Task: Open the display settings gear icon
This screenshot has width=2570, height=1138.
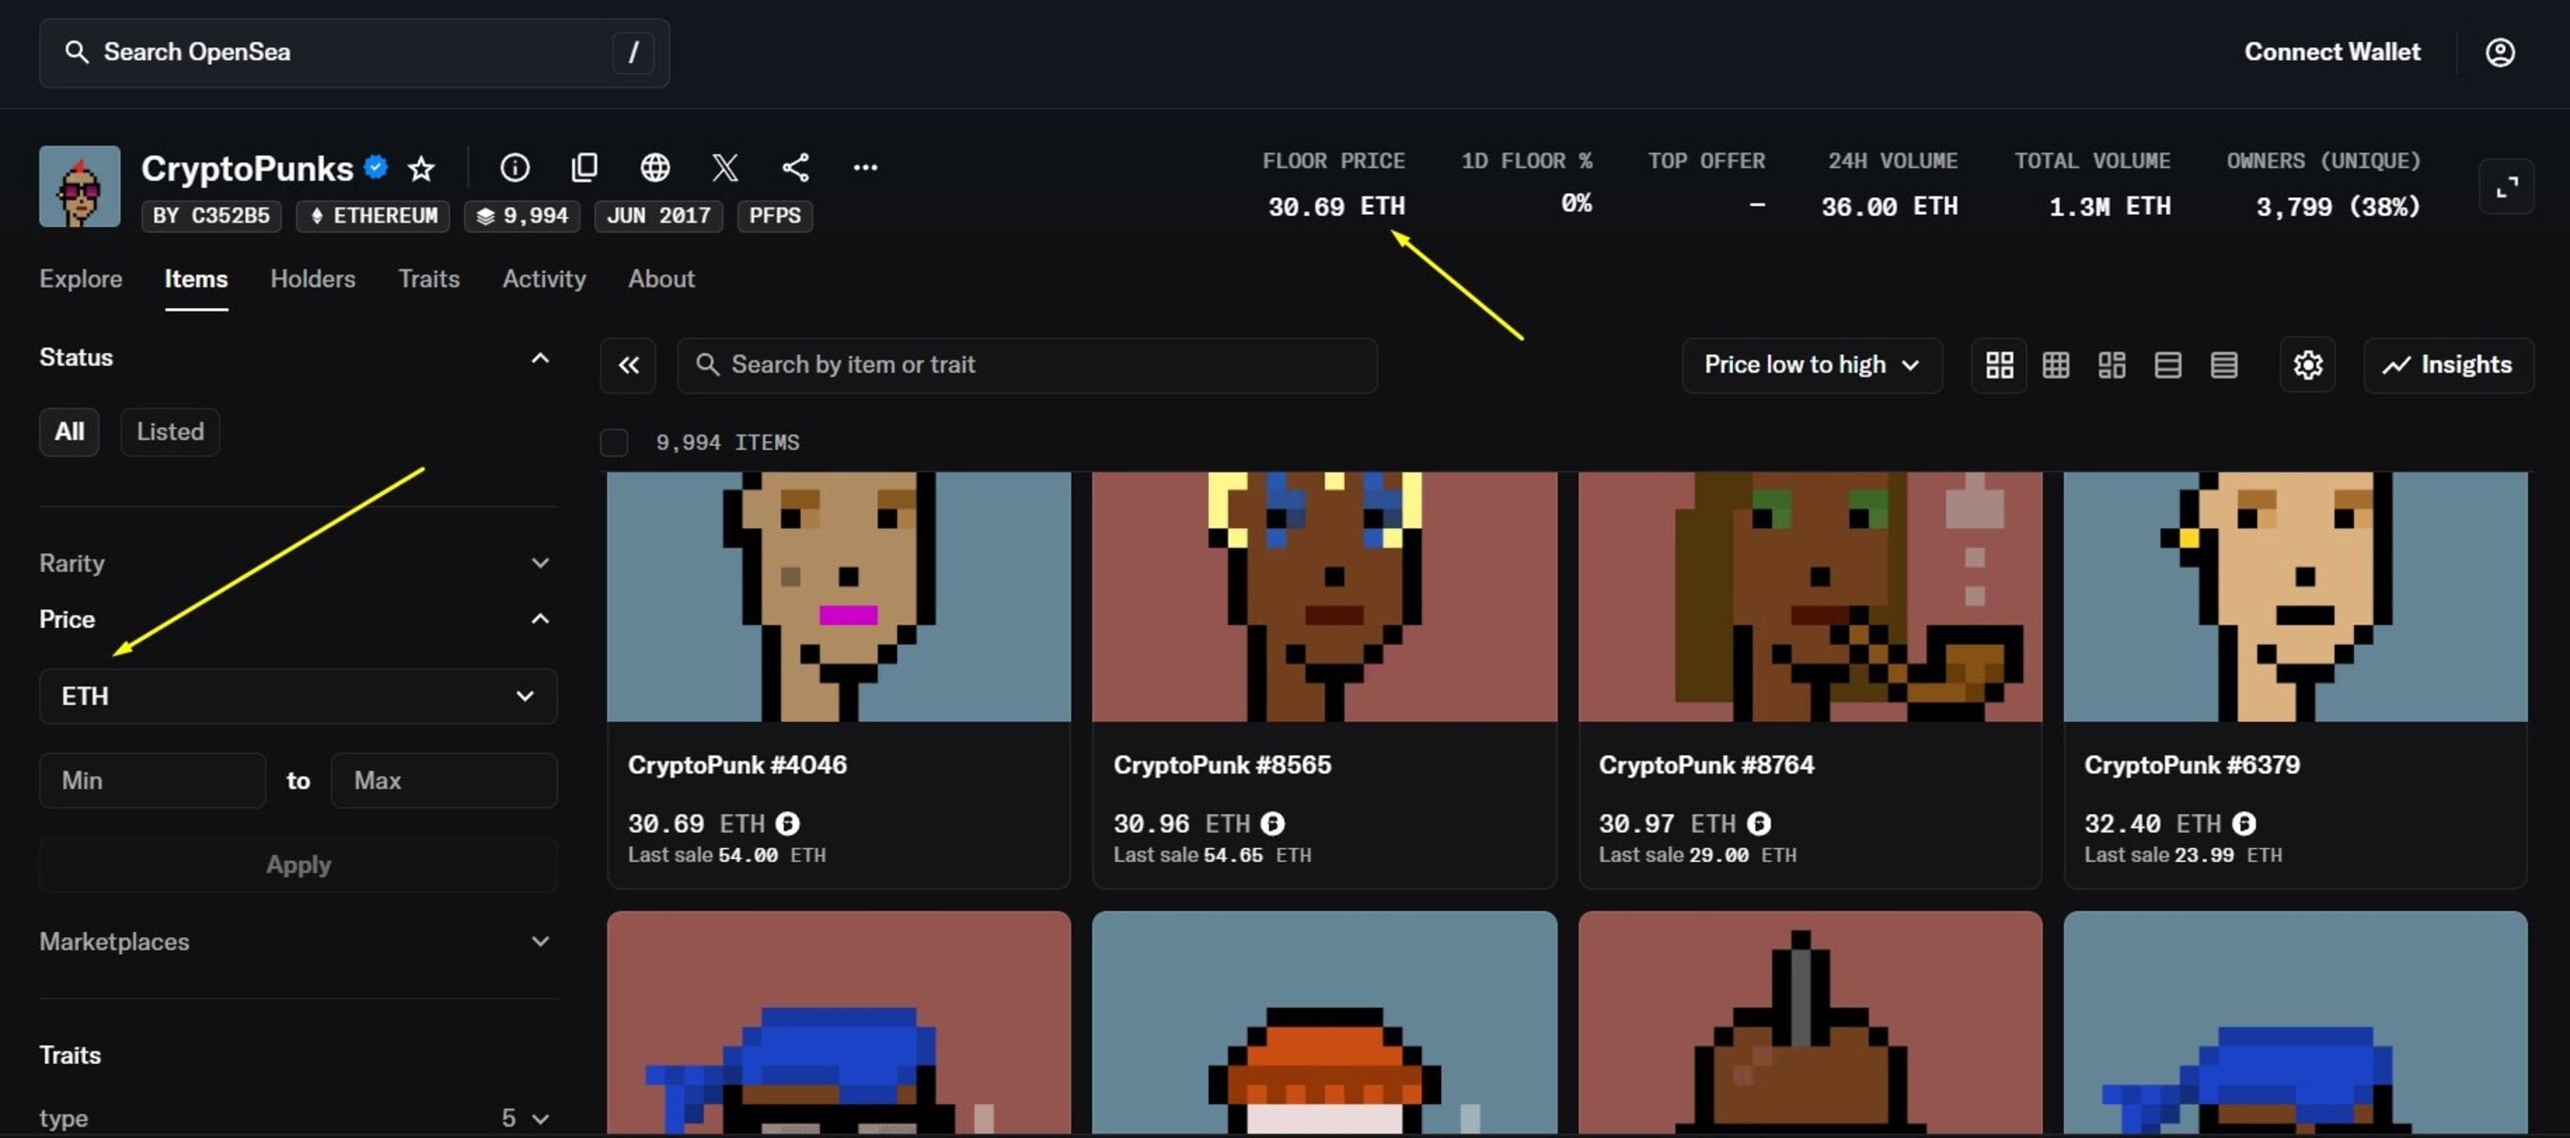Action: click(x=2307, y=365)
